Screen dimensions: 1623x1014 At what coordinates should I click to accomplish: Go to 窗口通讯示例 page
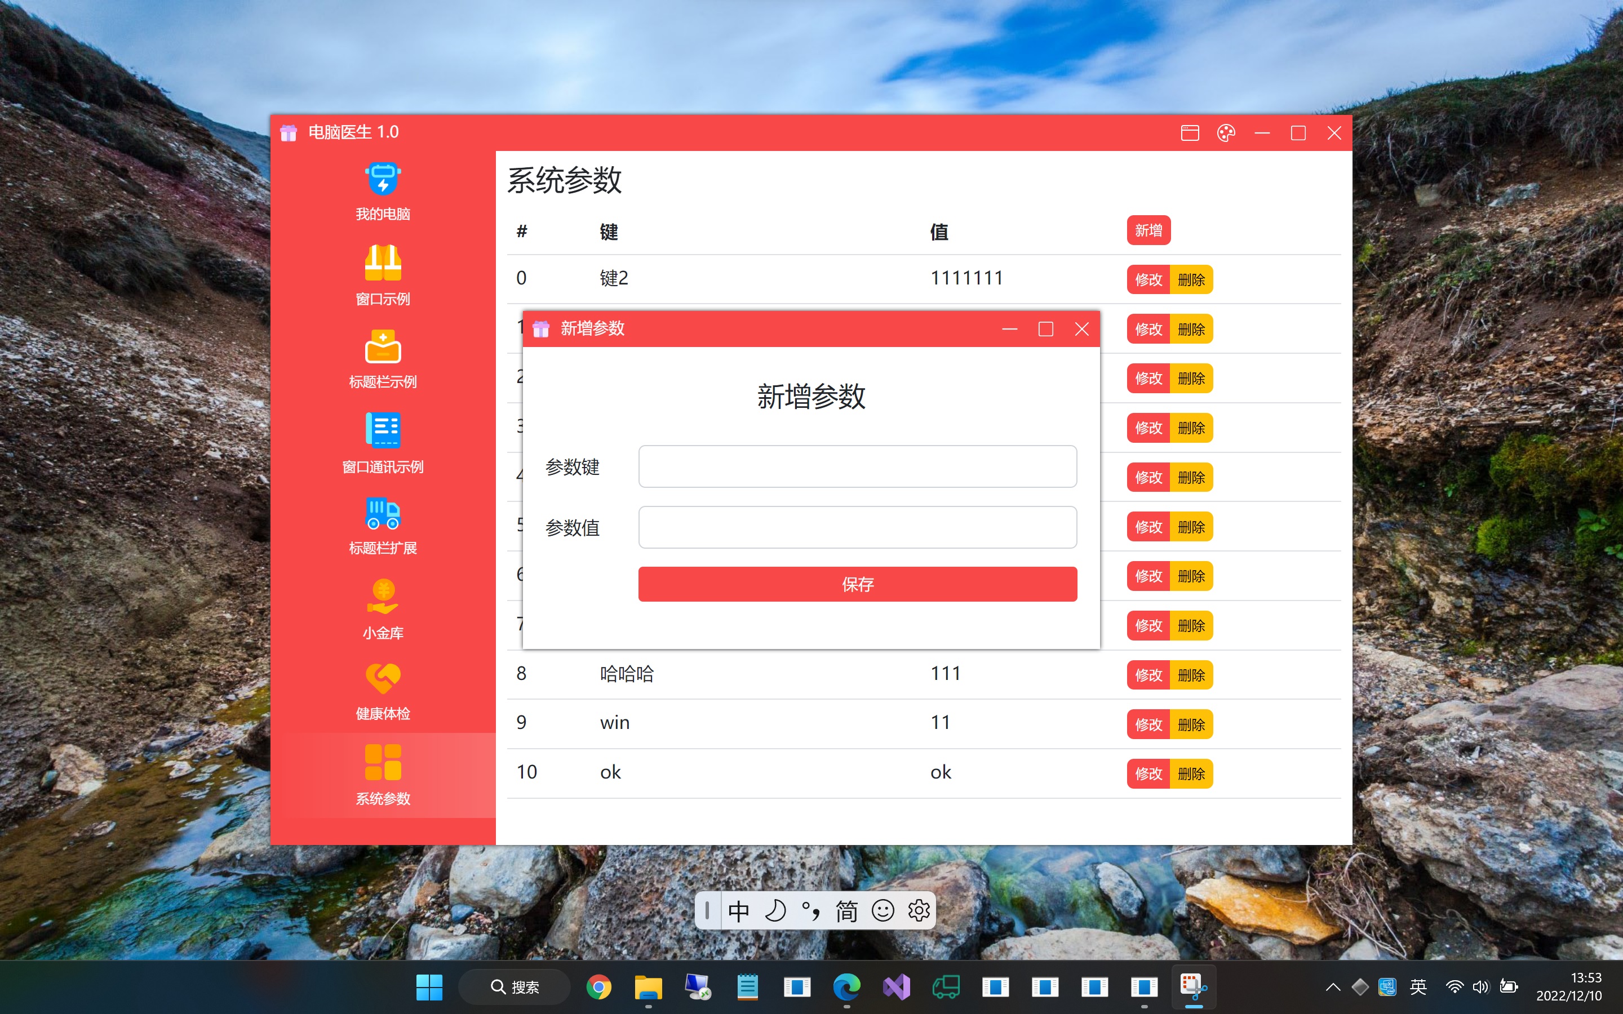pos(382,430)
